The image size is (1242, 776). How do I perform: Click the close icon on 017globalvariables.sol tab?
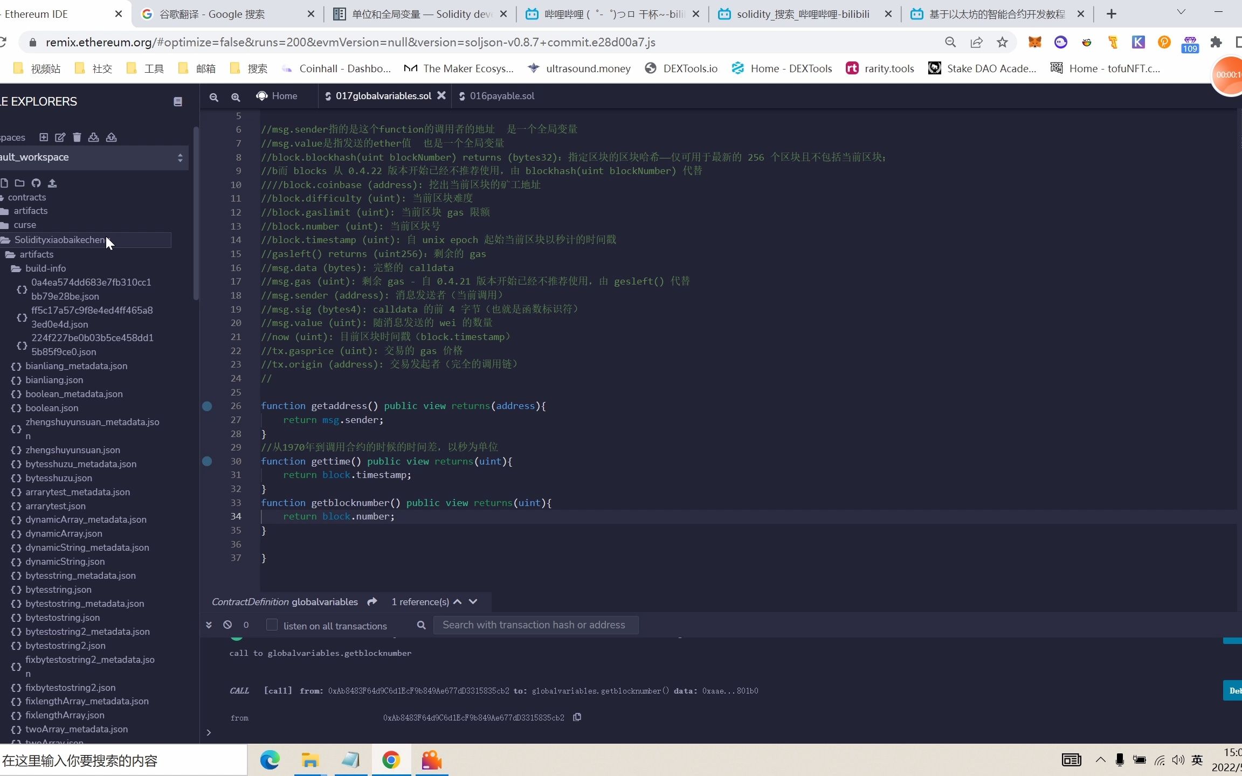tap(441, 96)
